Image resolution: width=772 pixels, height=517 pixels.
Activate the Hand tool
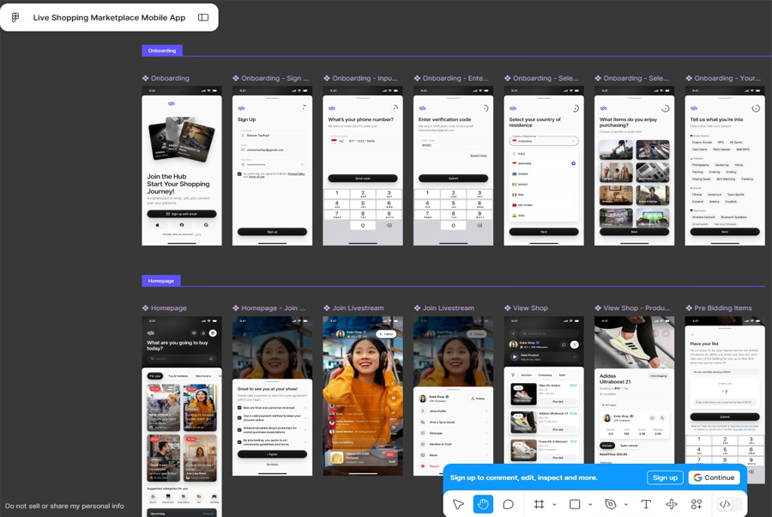pos(483,504)
